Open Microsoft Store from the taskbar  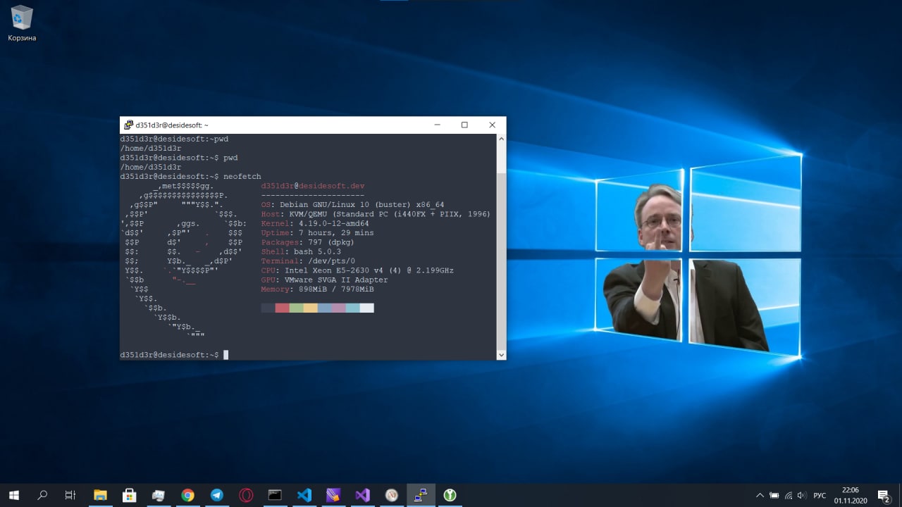(x=129, y=495)
